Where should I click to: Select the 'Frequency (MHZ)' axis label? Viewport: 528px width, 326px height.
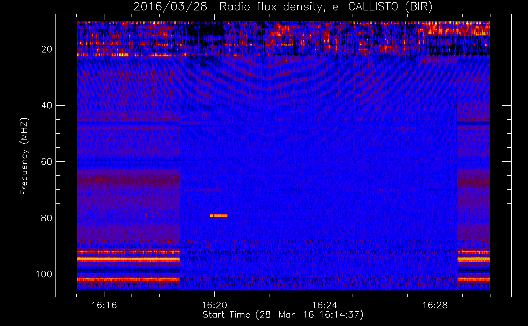pos(24,156)
